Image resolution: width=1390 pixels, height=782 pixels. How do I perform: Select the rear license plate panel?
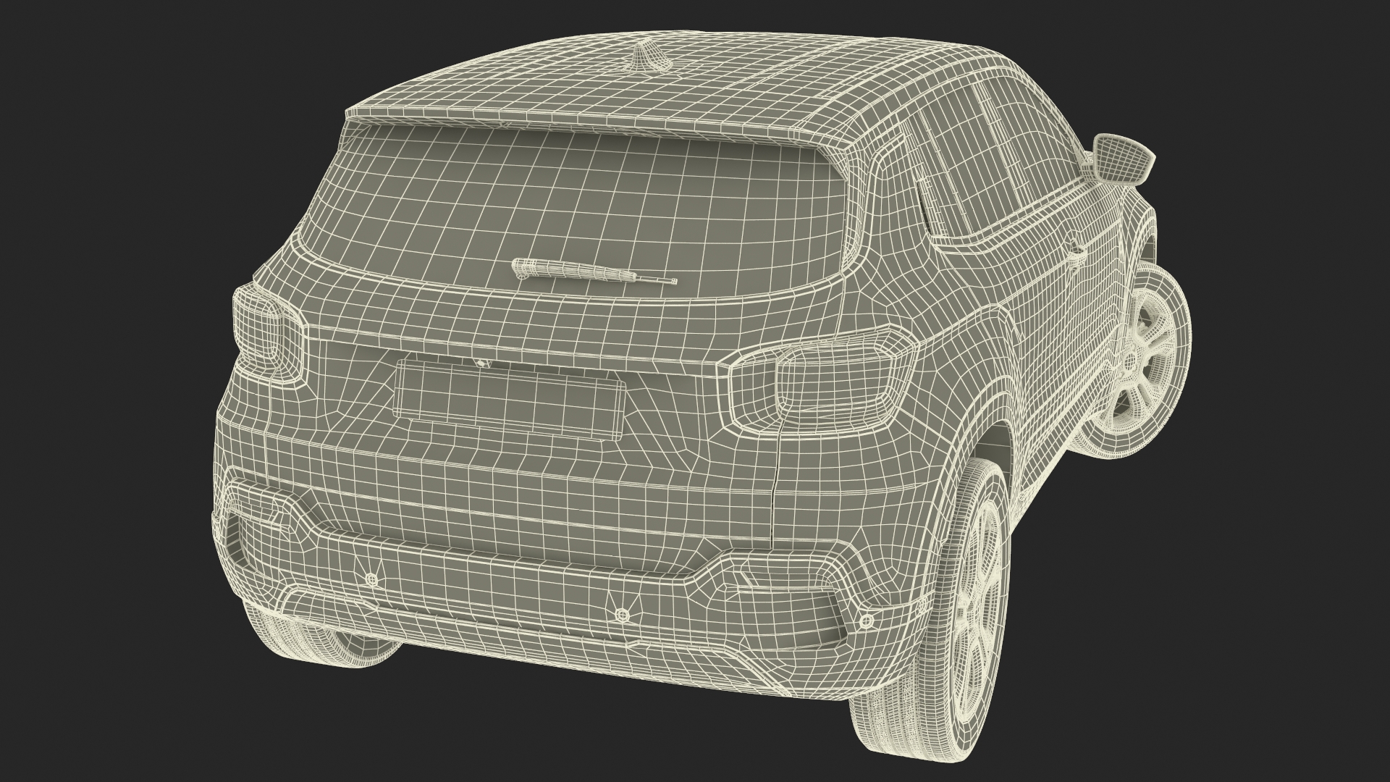coord(510,400)
